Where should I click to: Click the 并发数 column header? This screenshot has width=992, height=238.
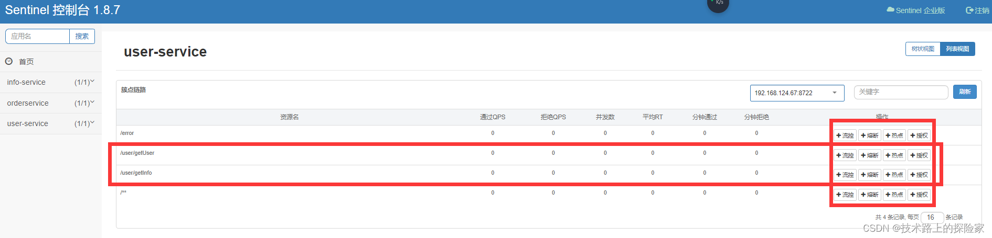pyautogui.click(x=605, y=117)
